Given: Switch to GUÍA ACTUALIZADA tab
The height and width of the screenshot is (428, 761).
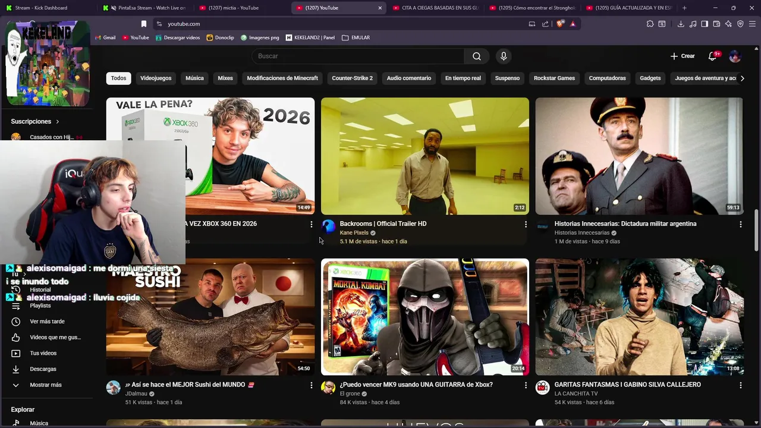Looking at the screenshot, I should click(630, 8).
